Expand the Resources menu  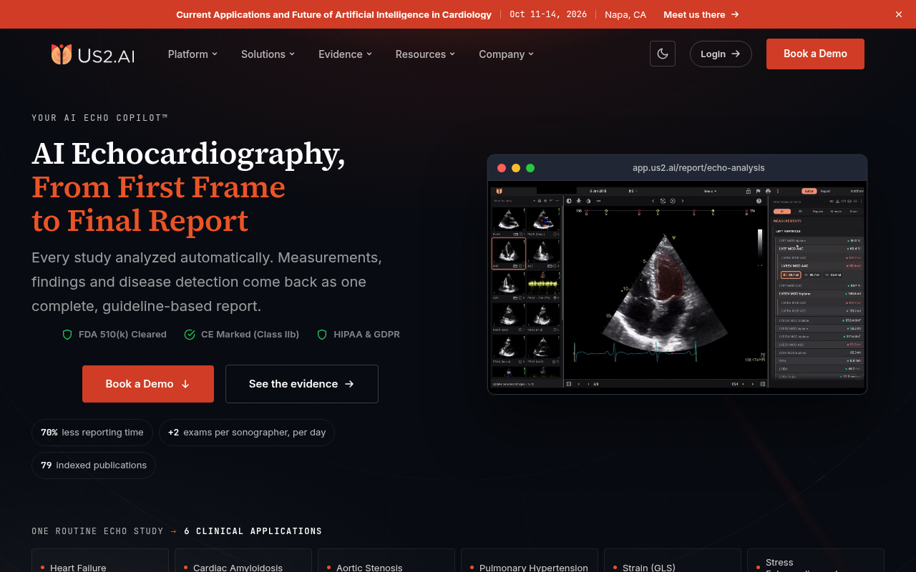tap(425, 54)
